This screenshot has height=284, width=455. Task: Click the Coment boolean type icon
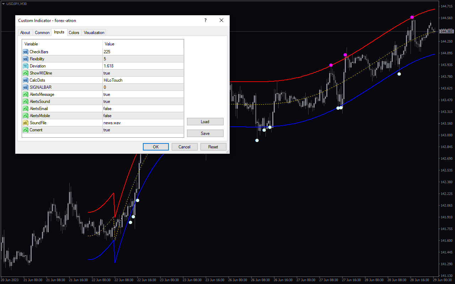point(26,130)
